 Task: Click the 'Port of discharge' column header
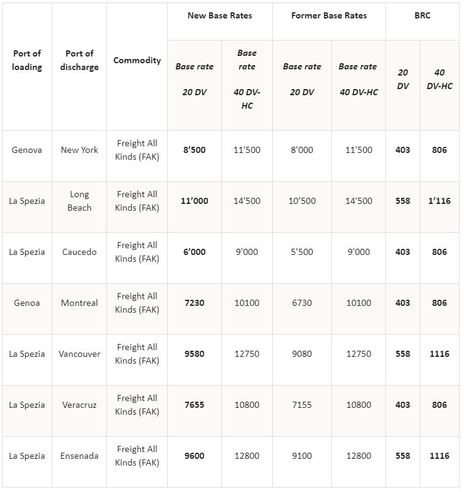[x=79, y=60]
